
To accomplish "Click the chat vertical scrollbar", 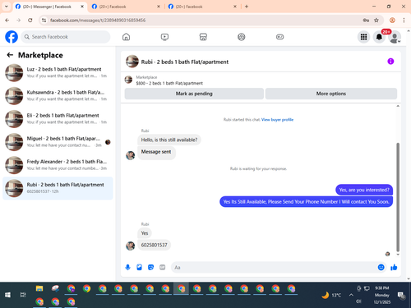I will coord(398,197).
